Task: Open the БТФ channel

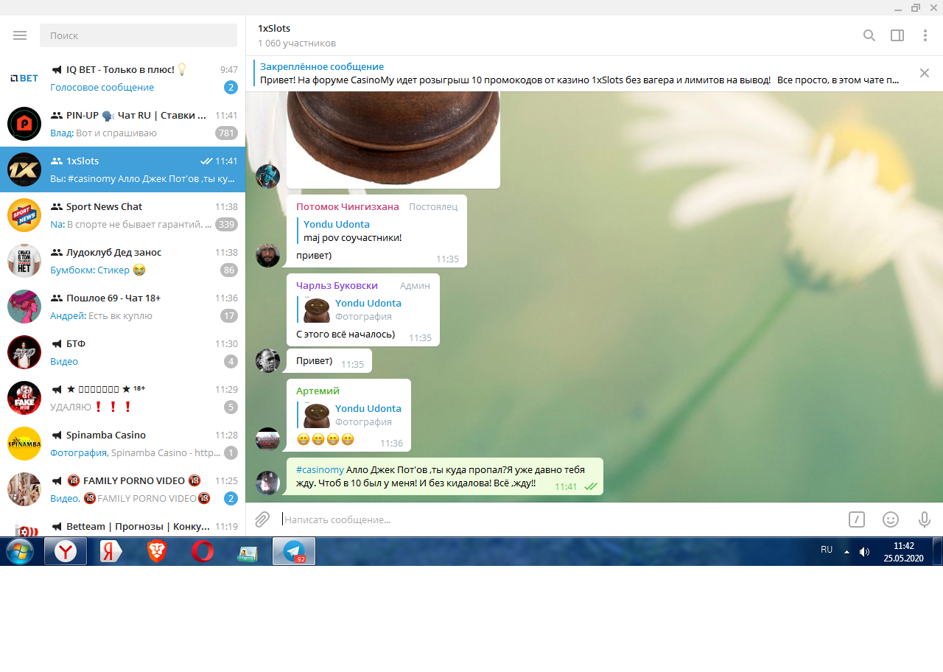Action: click(122, 352)
